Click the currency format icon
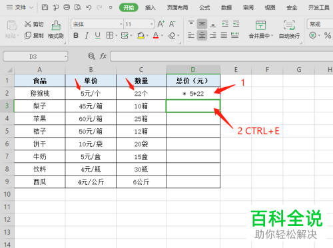 point(313,35)
